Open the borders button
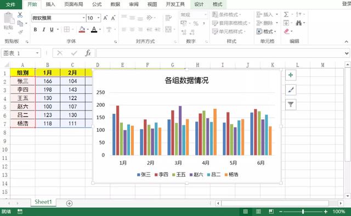 pos(67,29)
